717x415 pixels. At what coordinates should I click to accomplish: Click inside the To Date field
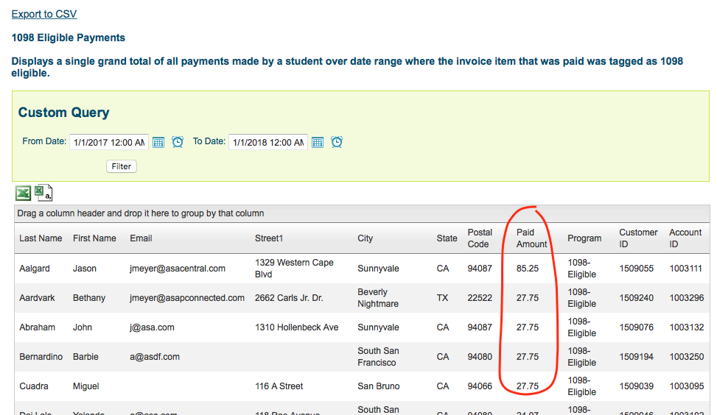267,143
